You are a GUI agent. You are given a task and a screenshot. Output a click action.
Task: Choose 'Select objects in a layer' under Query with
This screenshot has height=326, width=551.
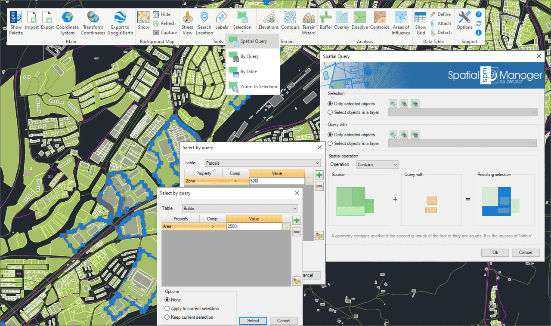pyautogui.click(x=353, y=143)
